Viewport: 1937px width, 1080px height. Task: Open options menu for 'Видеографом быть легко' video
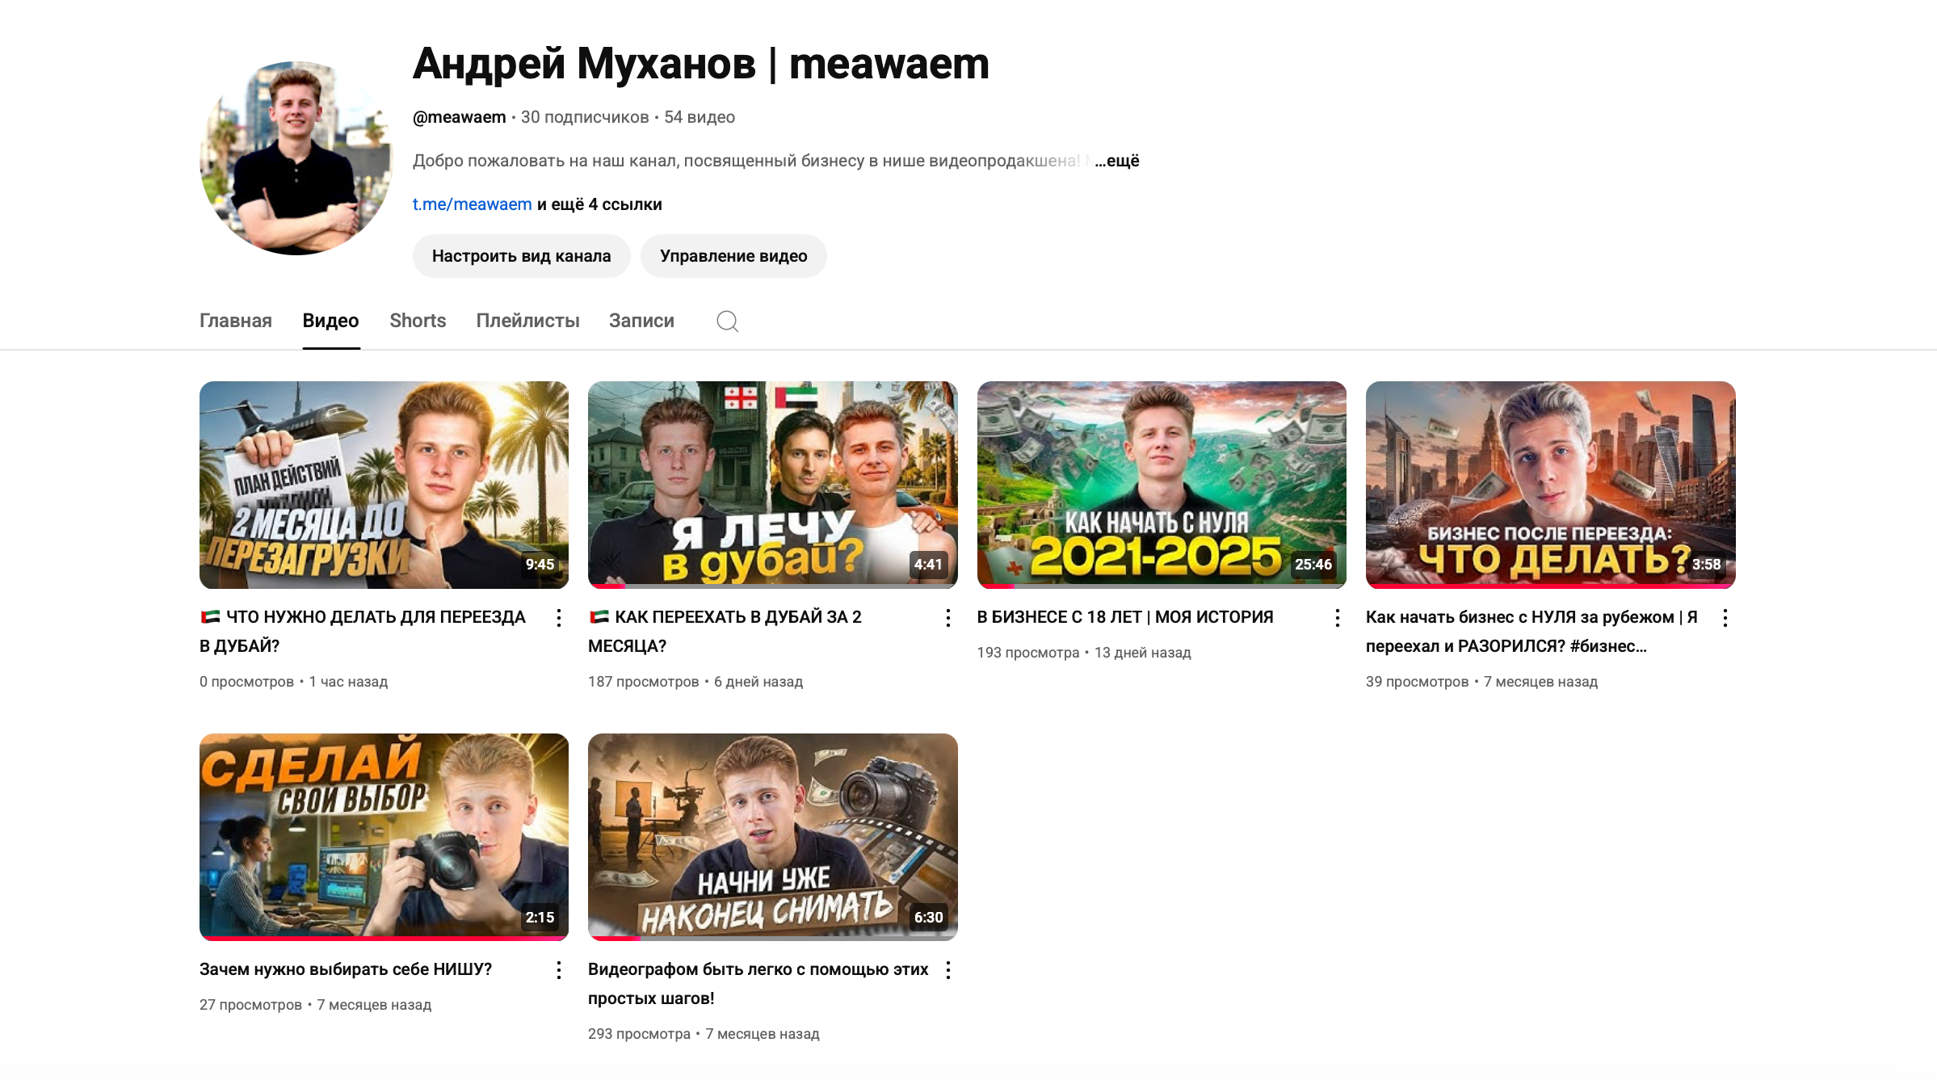coord(947,970)
